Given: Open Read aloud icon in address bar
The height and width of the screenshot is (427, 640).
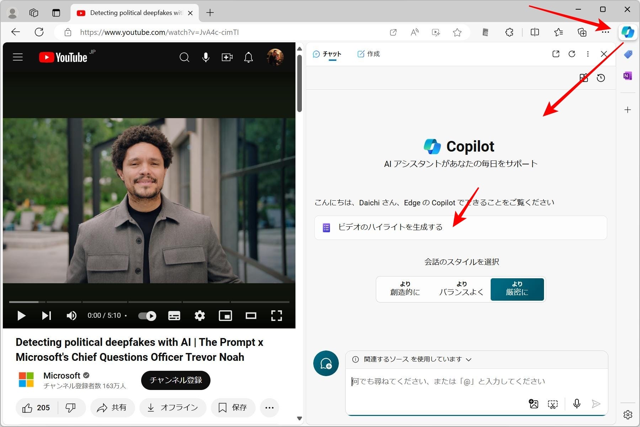Looking at the screenshot, I should coord(415,32).
